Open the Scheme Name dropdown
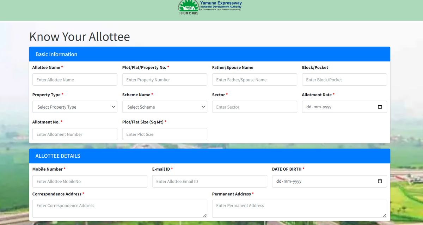Screen dimensions: 423x225 coord(164,107)
